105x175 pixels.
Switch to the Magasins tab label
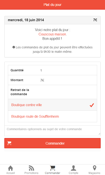94,173
